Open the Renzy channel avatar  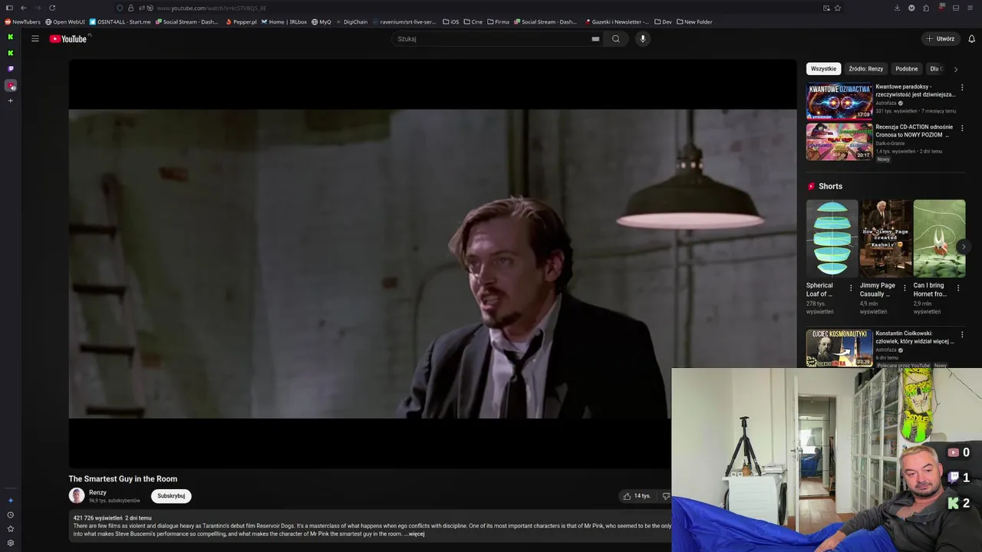[x=77, y=496]
